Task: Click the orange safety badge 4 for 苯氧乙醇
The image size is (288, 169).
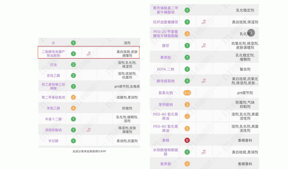Action: click(x=73, y=108)
